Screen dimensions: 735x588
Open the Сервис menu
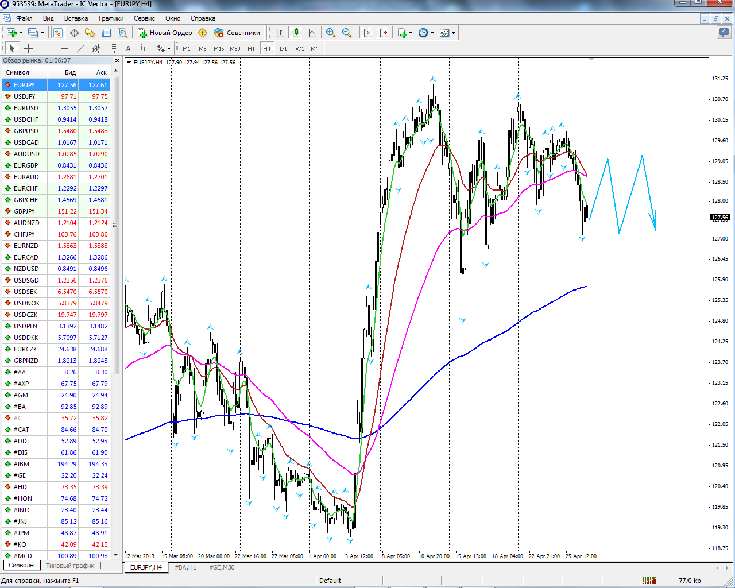144,18
